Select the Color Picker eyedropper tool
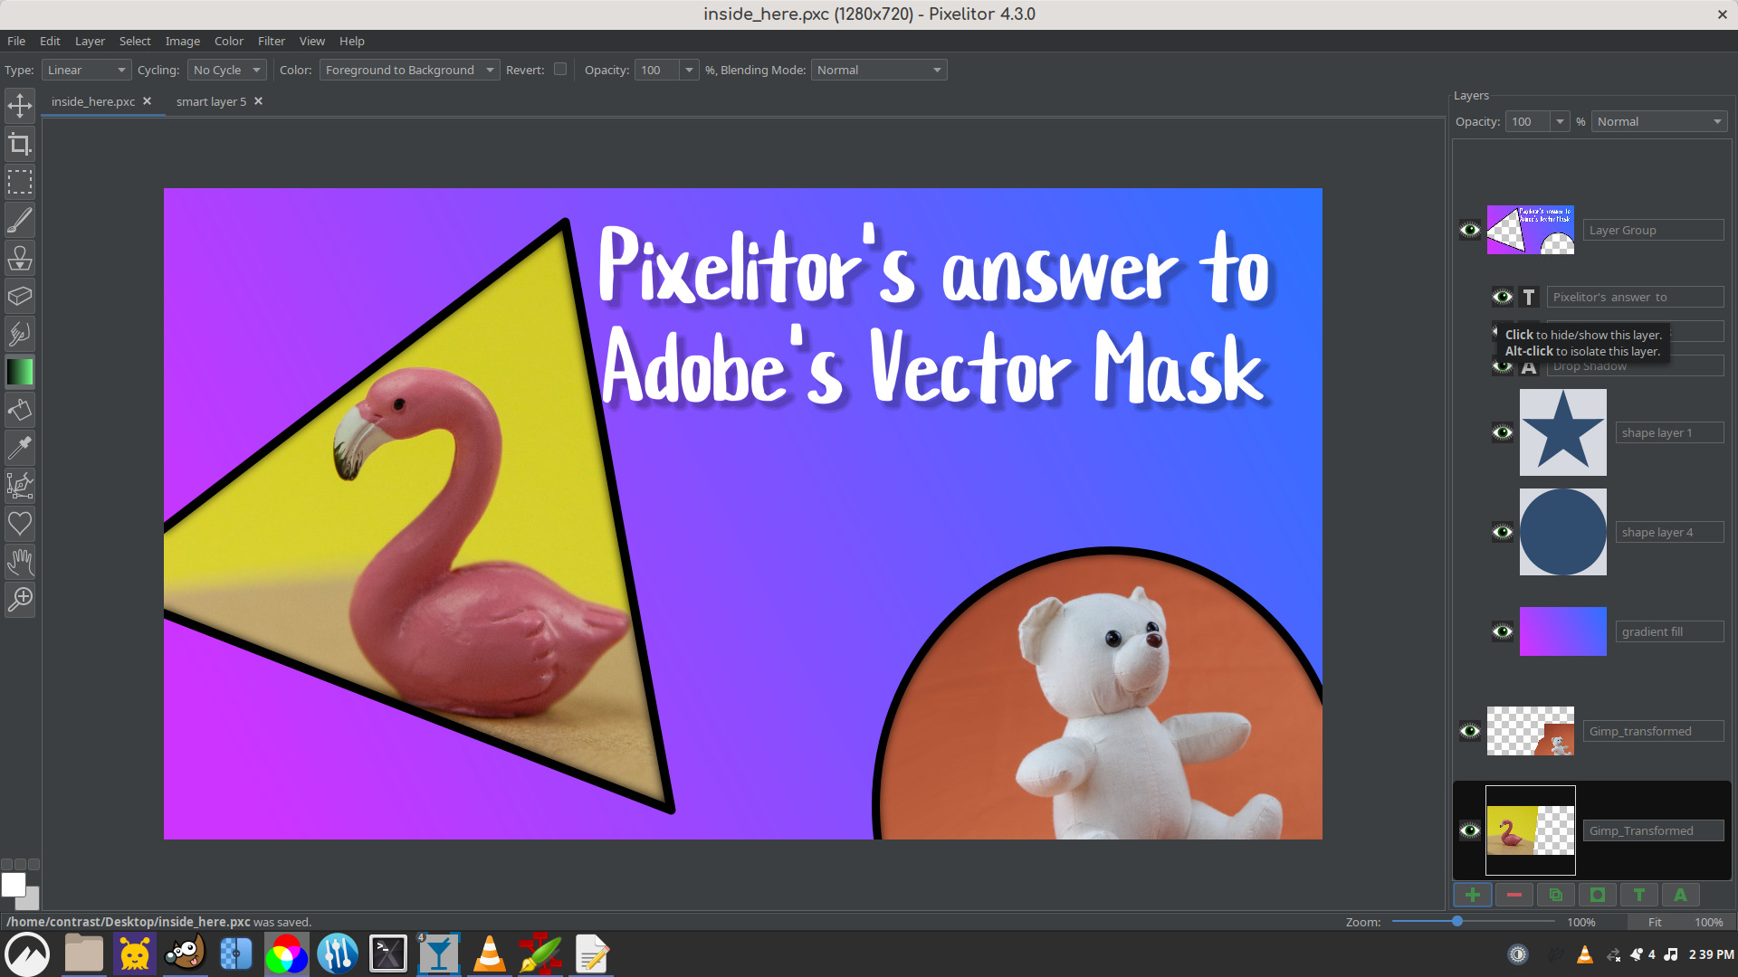Screen dimensions: 1738x977 [x=19, y=448]
